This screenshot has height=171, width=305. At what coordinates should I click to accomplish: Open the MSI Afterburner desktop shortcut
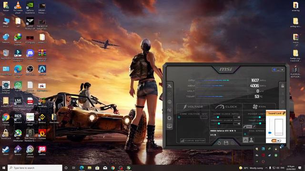pyautogui.click(x=18, y=135)
